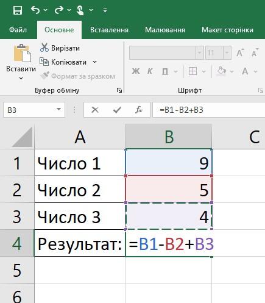Confirm the formula with the checkmark icon
Viewport: 265px width, 303px height.
pos(117,110)
